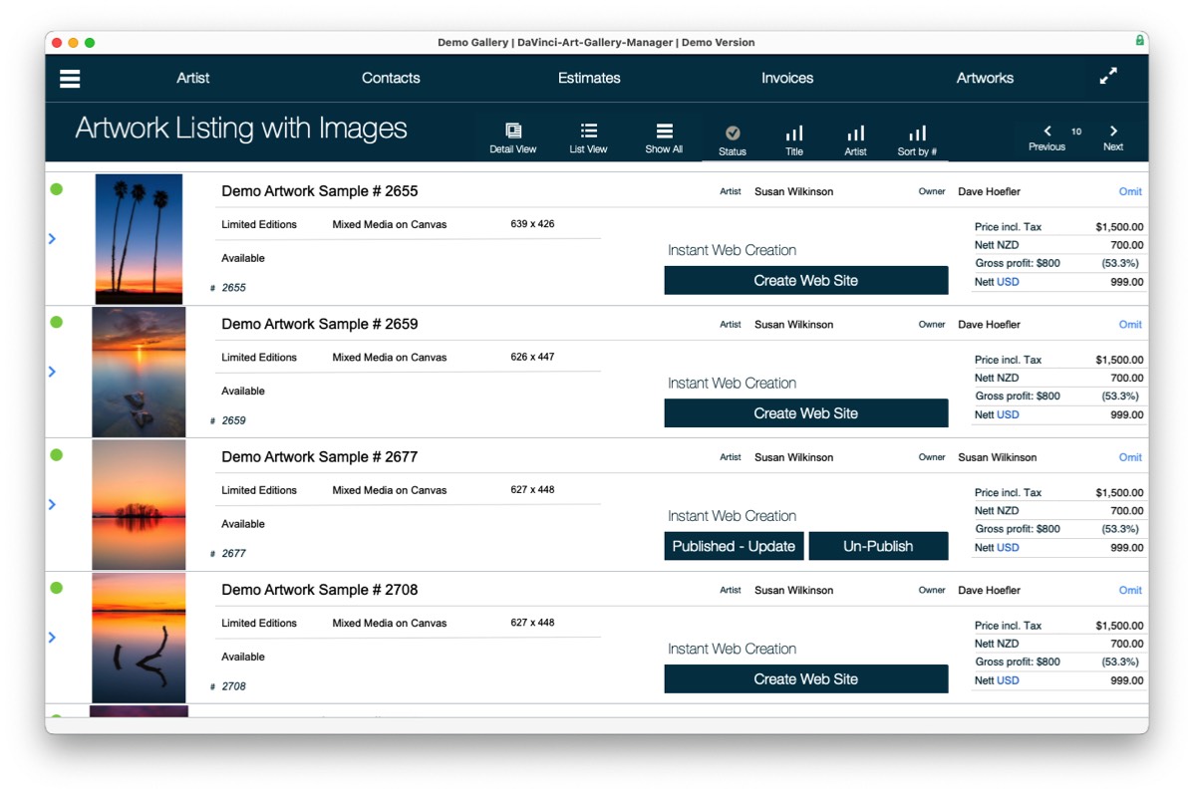Open the hamburger menu
Screen dimensions: 1194x795
pos(69,79)
